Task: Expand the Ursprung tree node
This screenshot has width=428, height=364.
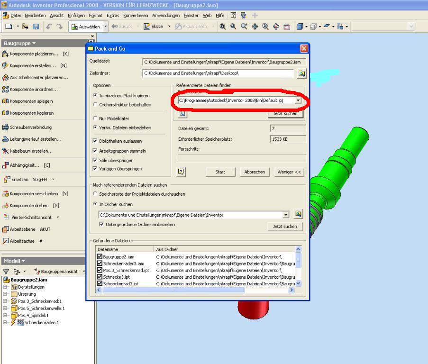Action: pos(5,294)
